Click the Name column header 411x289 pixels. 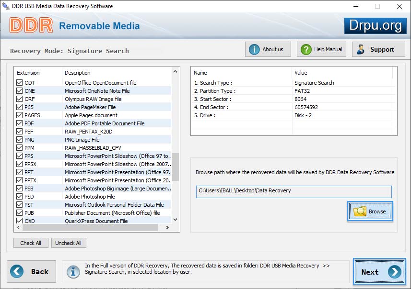(x=241, y=73)
